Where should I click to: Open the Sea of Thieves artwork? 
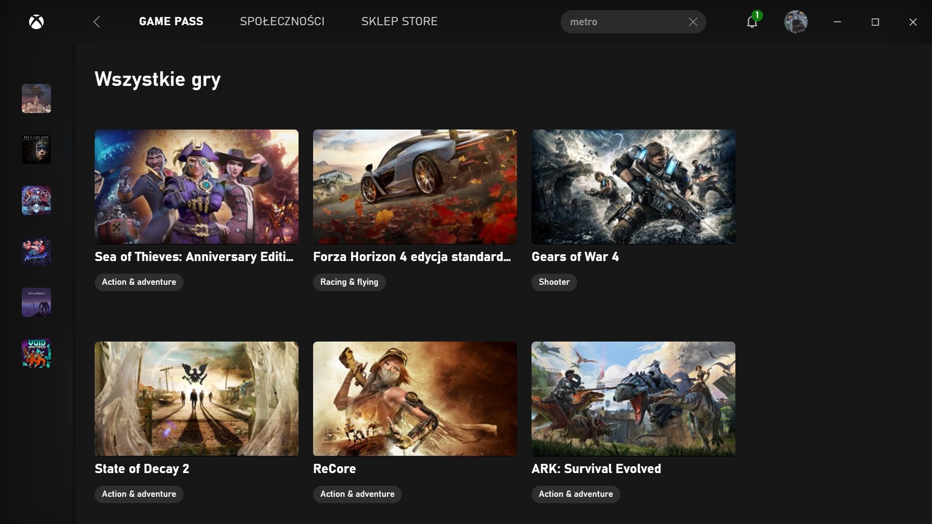(197, 187)
